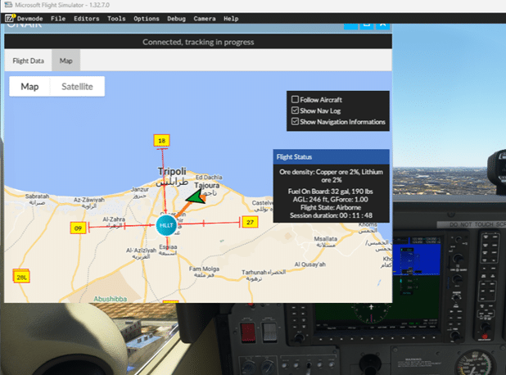This screenshot has height=375, width=506.
Task: Expand the Tools menu
Action: pos(116,18)
